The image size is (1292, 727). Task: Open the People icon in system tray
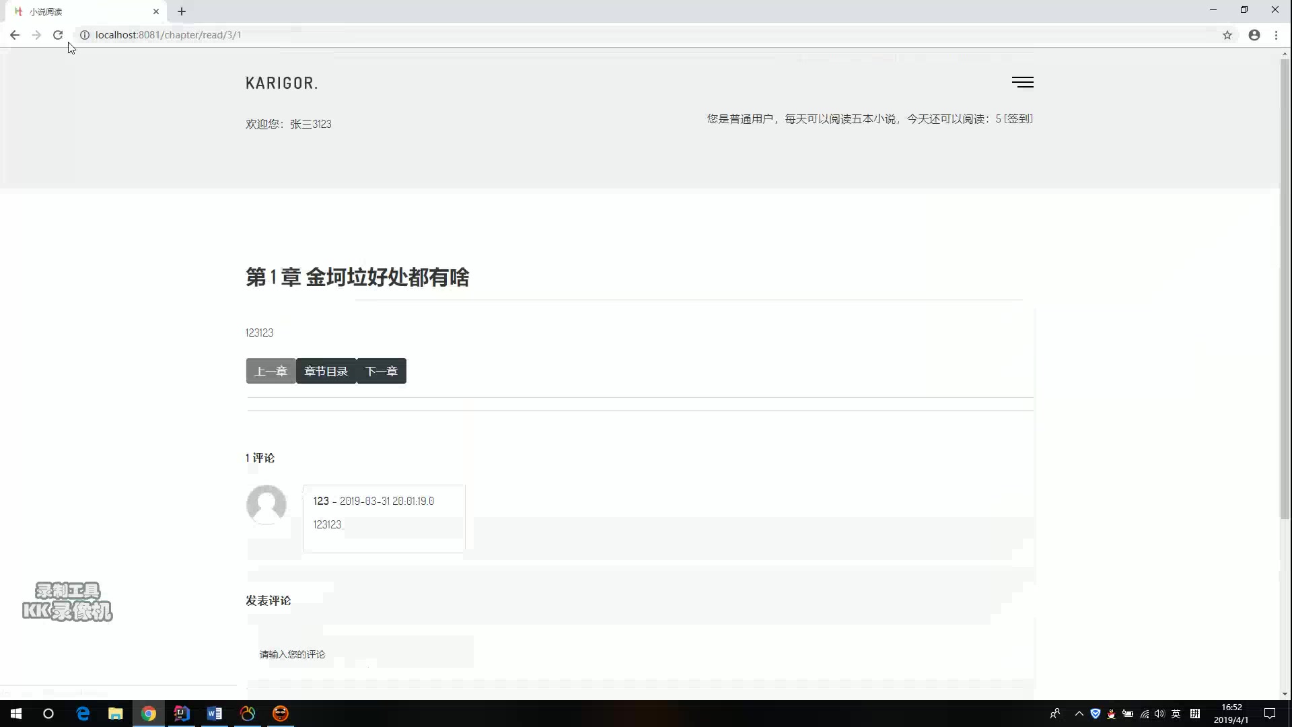click(x=1054, y=714)
